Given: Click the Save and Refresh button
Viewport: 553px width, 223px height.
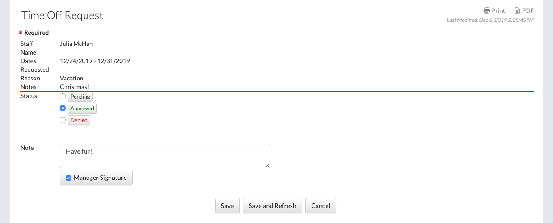Looking at the screenshot, I should [x=272, y=206].
